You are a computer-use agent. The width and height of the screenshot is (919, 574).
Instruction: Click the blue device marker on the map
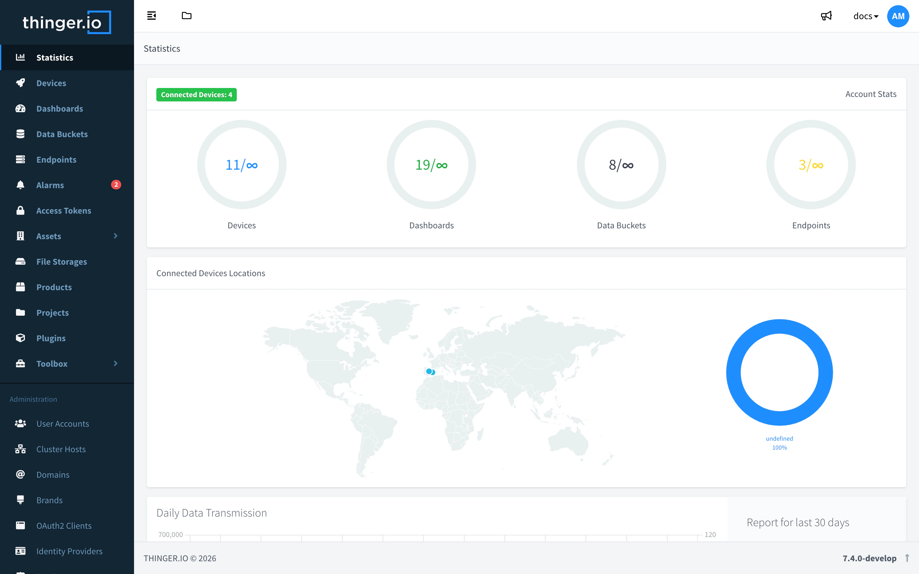pyautogui.click(x=429, y=371)
